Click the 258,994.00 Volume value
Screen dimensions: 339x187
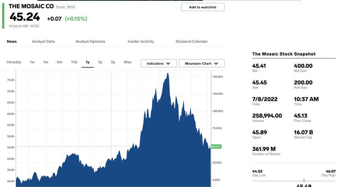[267, 116]
